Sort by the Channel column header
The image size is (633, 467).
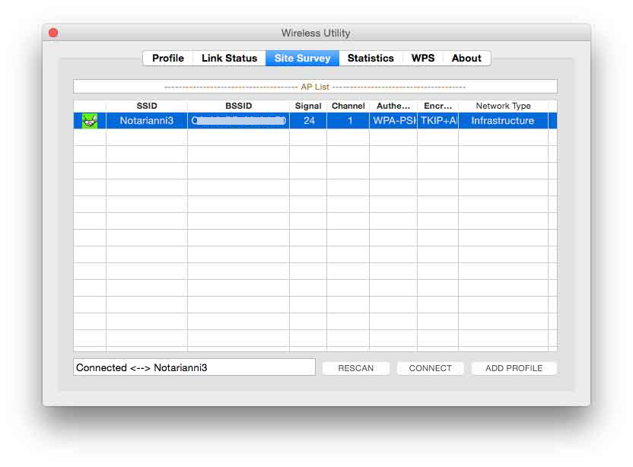[x=348, y=106]
